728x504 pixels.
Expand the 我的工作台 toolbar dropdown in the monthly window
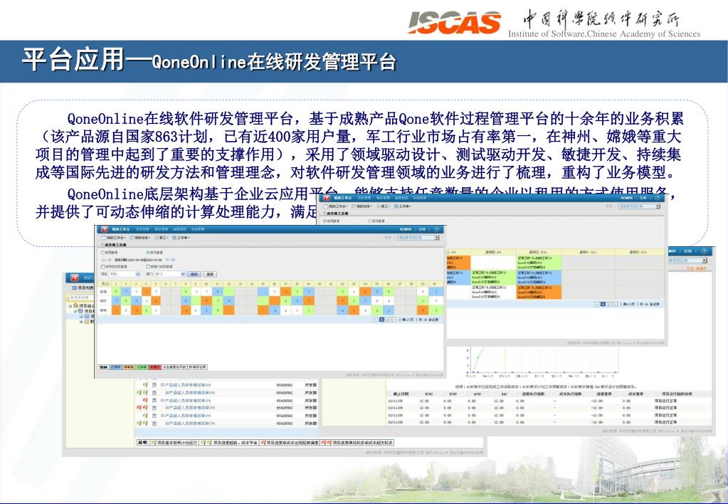click(113, 238)
